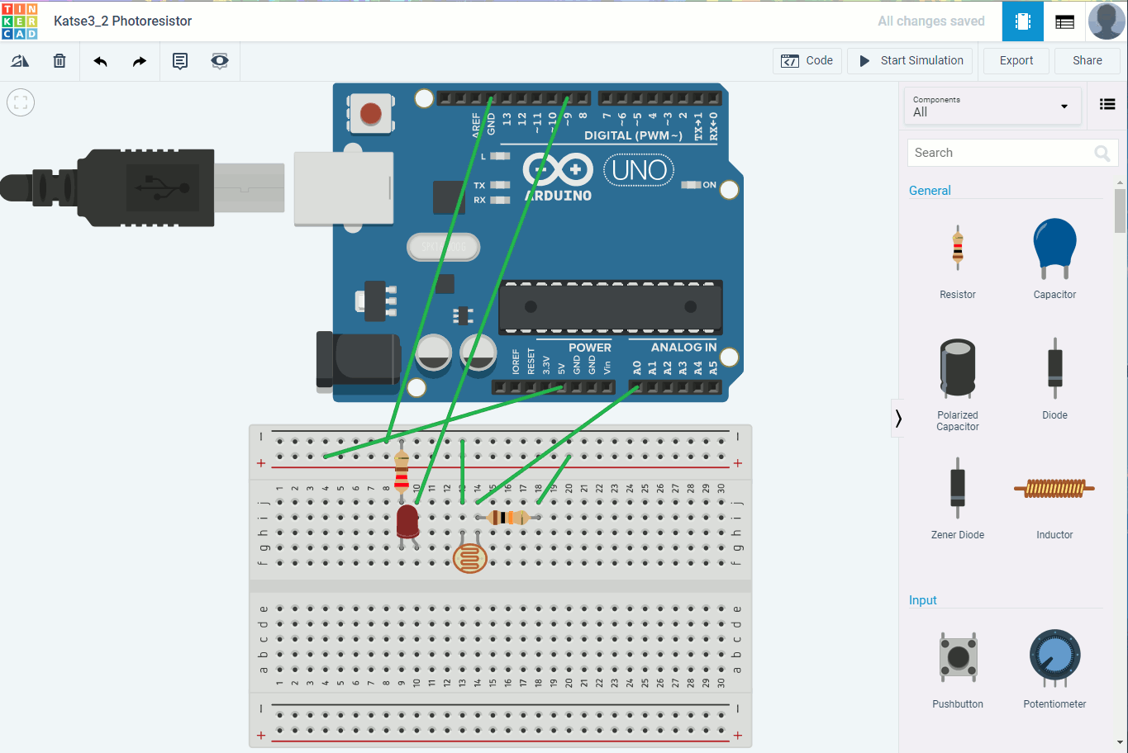This screenshot has height=753, width=1128.
Task: Click the Share button
Action: 1088,61
